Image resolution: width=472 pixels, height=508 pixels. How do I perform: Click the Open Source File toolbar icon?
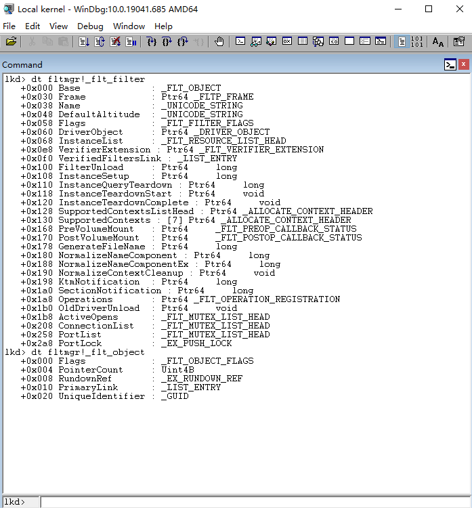11,41
